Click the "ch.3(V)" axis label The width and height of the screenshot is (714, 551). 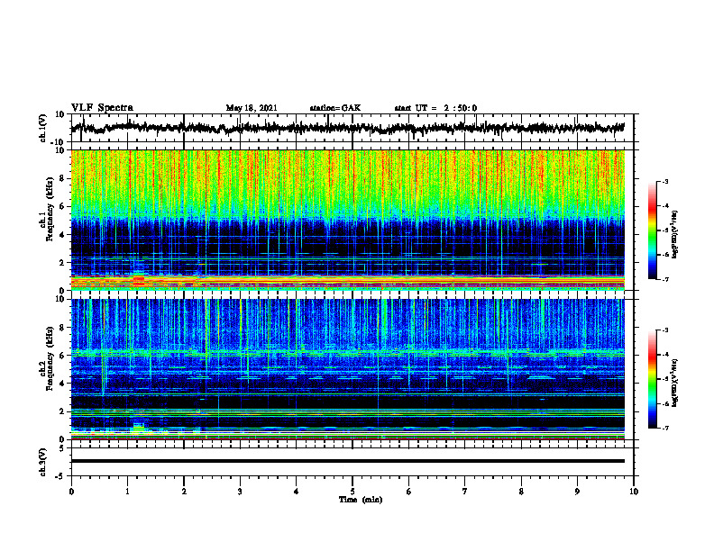click(43, 462)
